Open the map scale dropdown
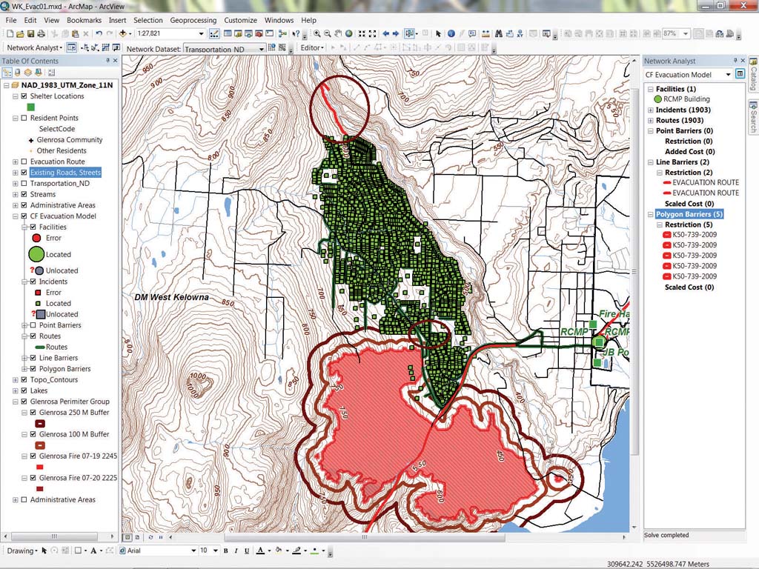 [x=202, y=34]
